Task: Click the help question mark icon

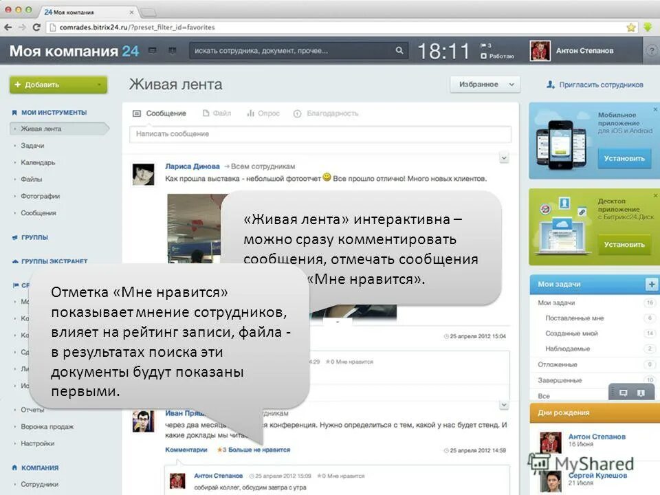Action: coord(652,51)
